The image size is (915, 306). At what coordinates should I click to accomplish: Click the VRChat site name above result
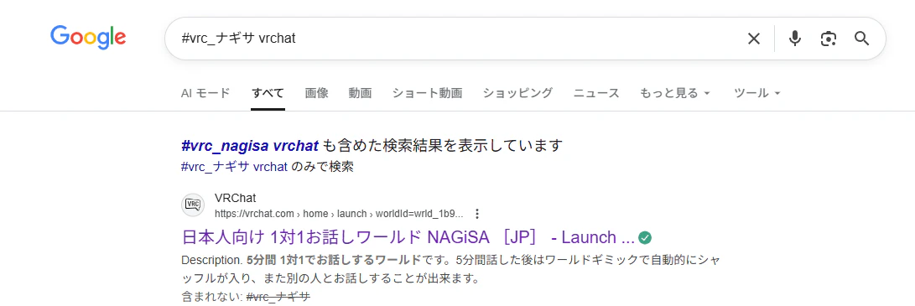tap(235, 198)
